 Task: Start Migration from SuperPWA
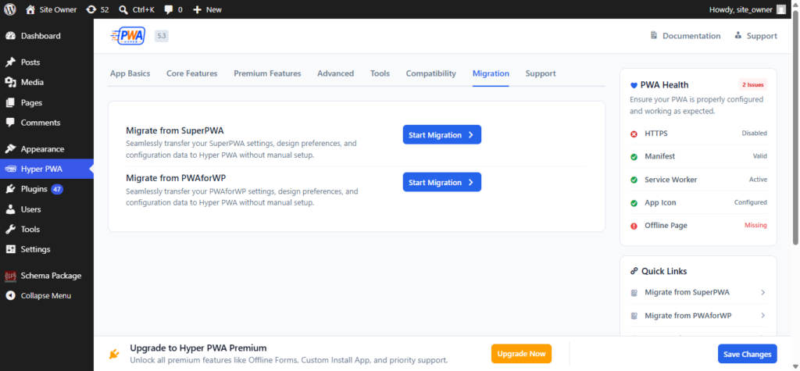(x=442, y=134)
